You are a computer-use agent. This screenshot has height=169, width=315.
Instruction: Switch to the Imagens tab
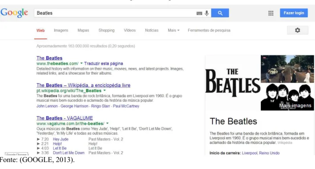(x=61, y=30)
